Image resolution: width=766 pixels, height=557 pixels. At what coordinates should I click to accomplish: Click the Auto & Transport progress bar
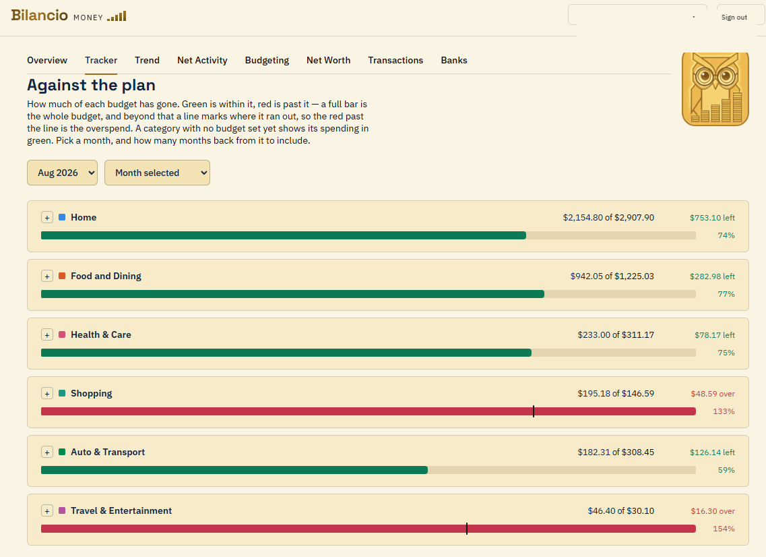[x=369, y=470]
